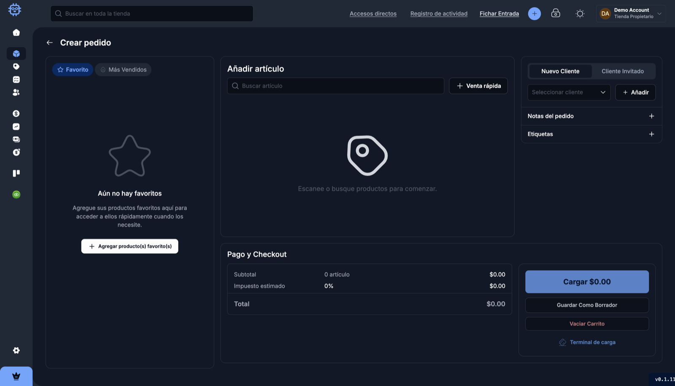Select the Nuevo Cliente option

(x=560, y=71)
